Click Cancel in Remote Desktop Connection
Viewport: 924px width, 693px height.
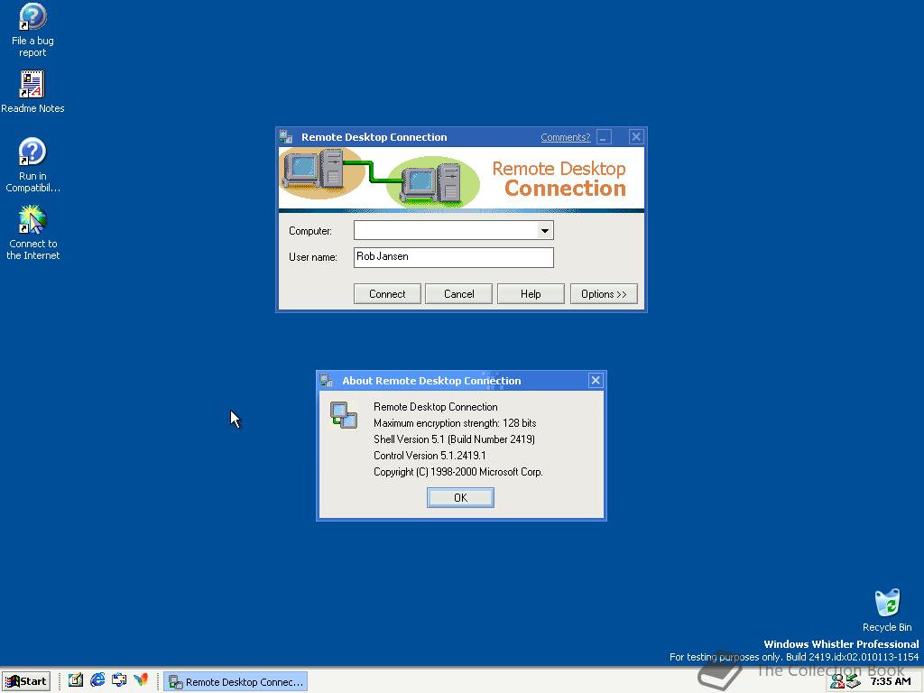458,293
